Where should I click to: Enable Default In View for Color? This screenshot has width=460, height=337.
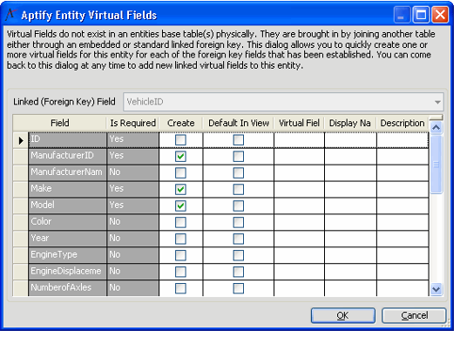pos(239,222)
